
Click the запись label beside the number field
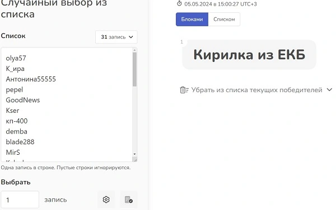pyautogui.click(x=55, y=200)
